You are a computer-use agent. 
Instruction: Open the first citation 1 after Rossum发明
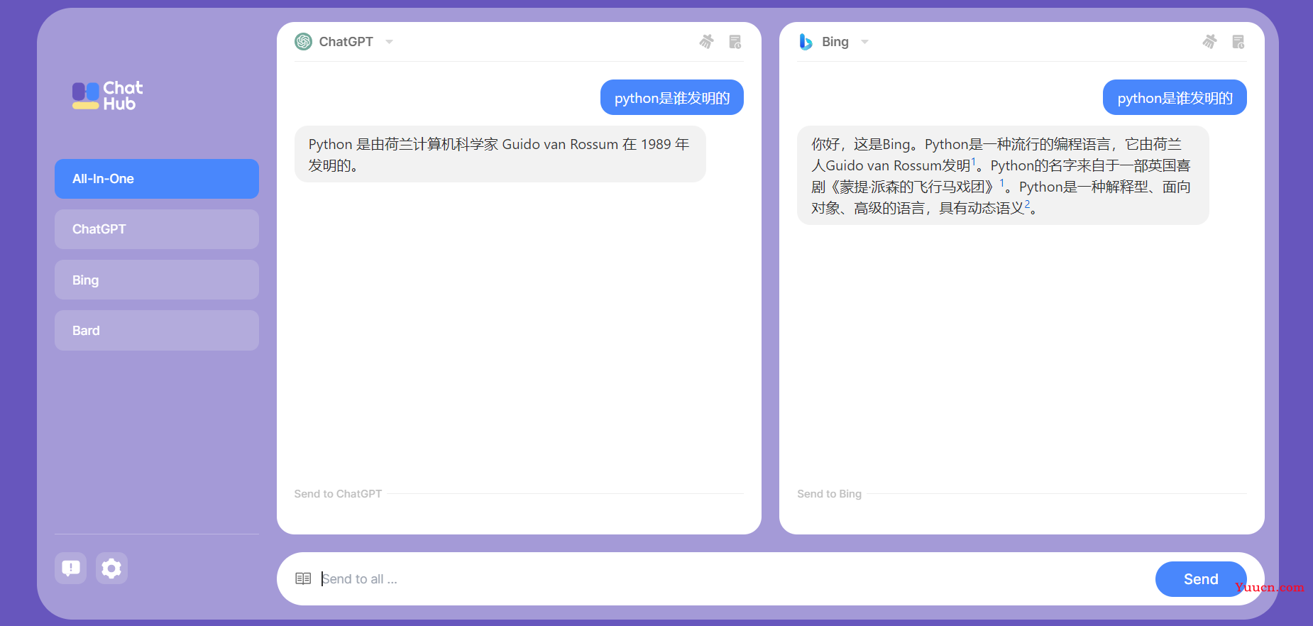pos(974,162)
